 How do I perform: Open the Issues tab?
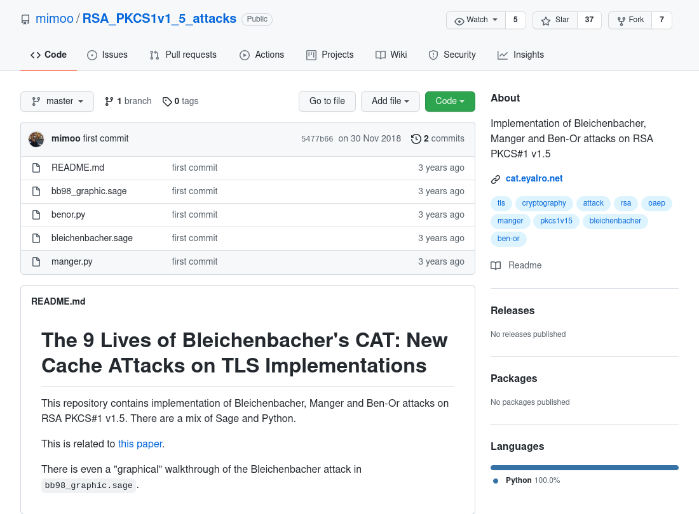(x=107, y=55)
